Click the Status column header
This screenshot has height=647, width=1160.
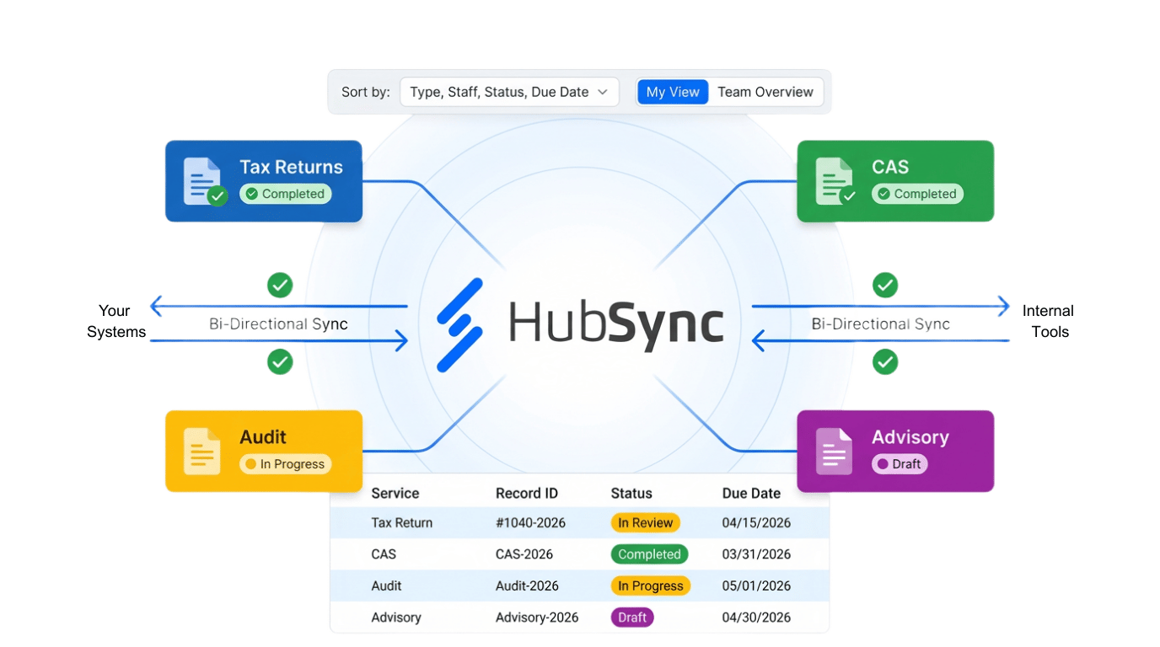(x=631, y=494)
